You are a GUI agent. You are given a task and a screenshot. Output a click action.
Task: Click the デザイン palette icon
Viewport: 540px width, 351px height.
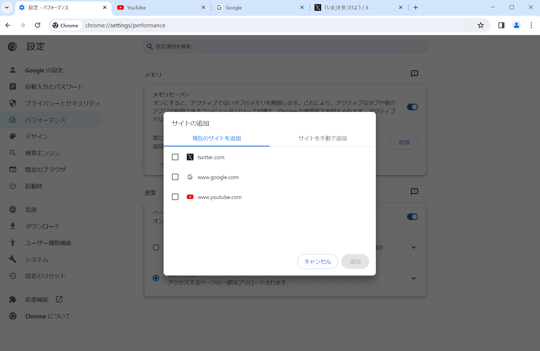point(13,136)
